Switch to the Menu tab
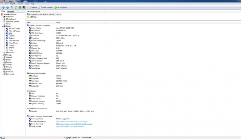The width and height of the screenshot is (241, 139). coord(3,11)
